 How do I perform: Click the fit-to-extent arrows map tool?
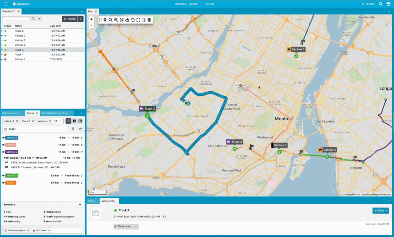tap(122, 20)
